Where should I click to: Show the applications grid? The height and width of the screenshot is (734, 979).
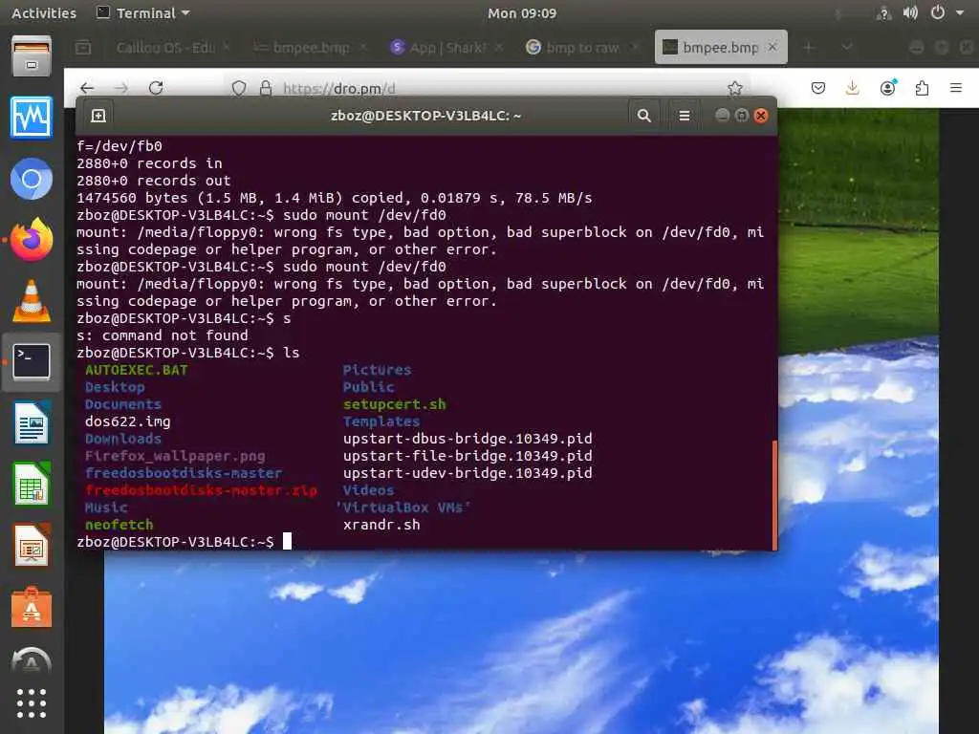tap(32, 704)
